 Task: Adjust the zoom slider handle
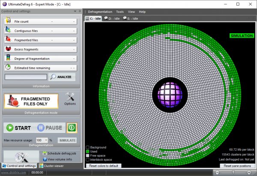pos(233,172)
